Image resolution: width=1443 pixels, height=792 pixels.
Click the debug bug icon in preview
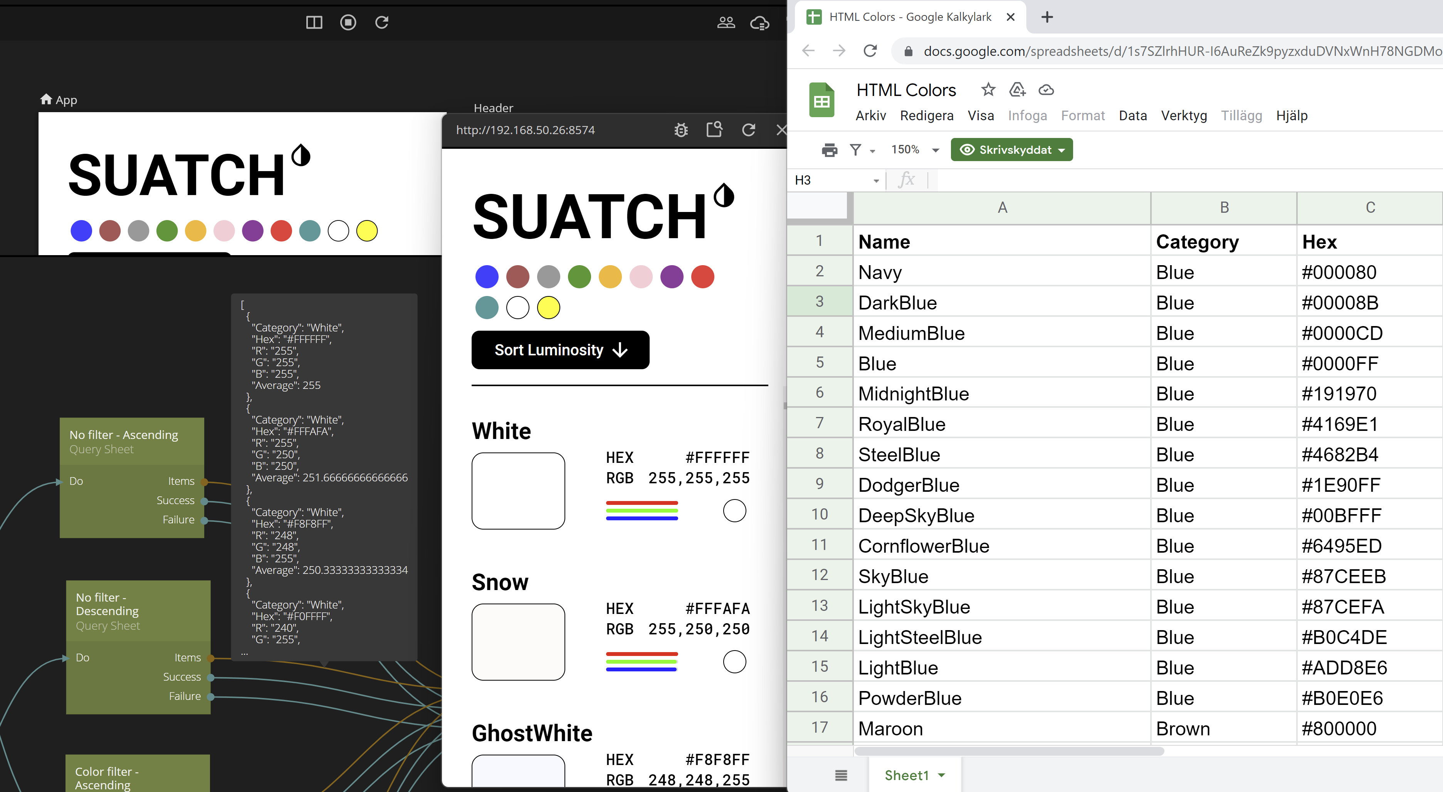tap(680, 130)
